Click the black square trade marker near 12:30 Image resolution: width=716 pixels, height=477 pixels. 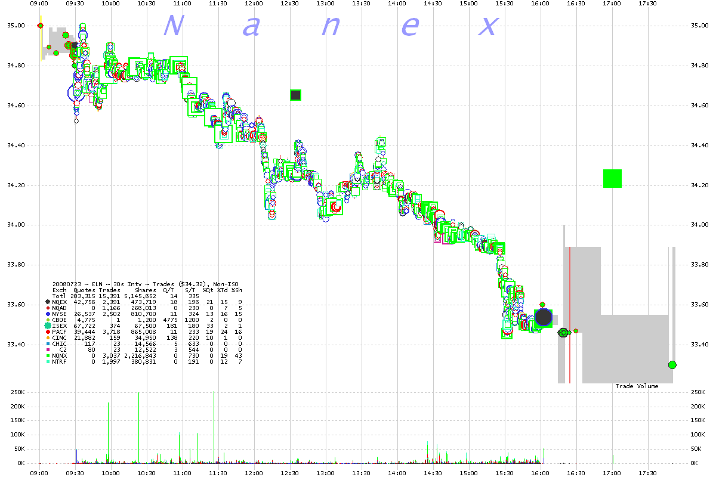tap(295, 95)
